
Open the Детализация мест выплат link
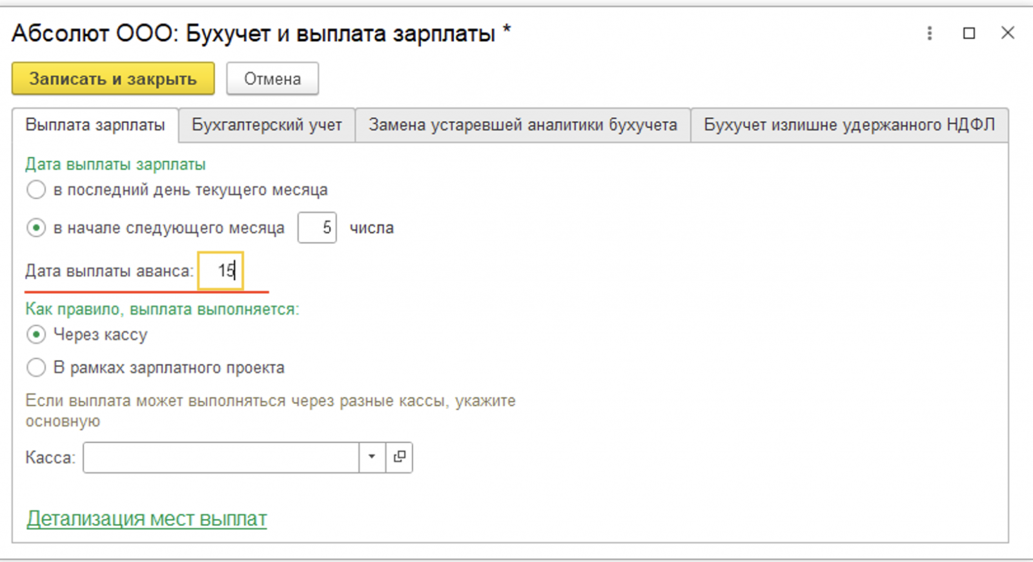147,519
